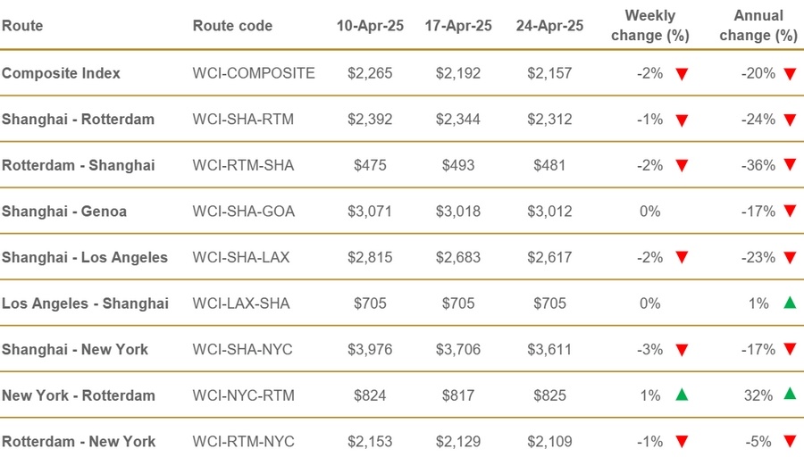Click the red down arrow for Shanghai - Rotterdam annual change

pos(789,120)
